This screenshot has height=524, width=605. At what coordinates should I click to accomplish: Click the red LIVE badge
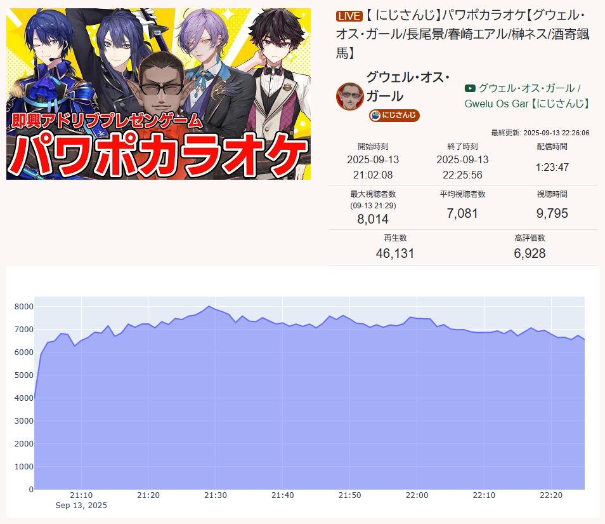click(349, 17)
